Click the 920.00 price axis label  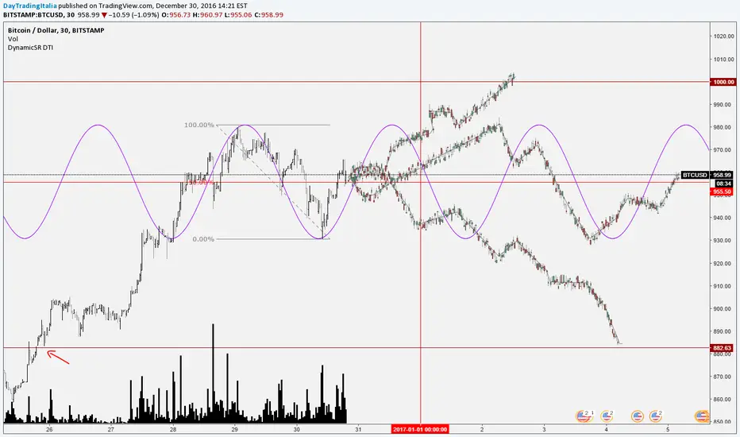(x=724, y=264)
